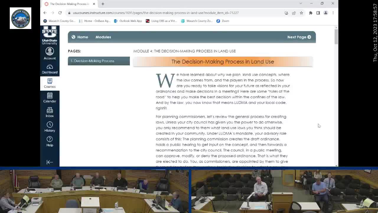Open the Help menu in sidebar
This screenshot has height=213, width=378.
[50, 141]
